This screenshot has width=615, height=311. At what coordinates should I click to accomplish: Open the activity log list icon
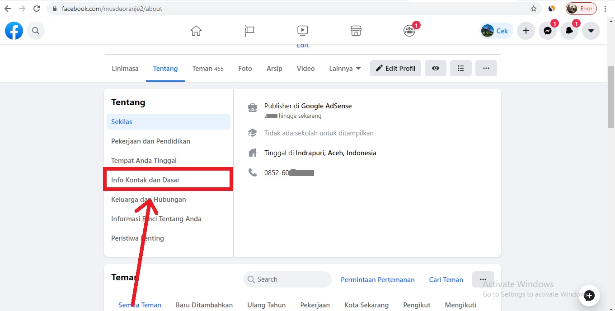(x=460, y=68)
